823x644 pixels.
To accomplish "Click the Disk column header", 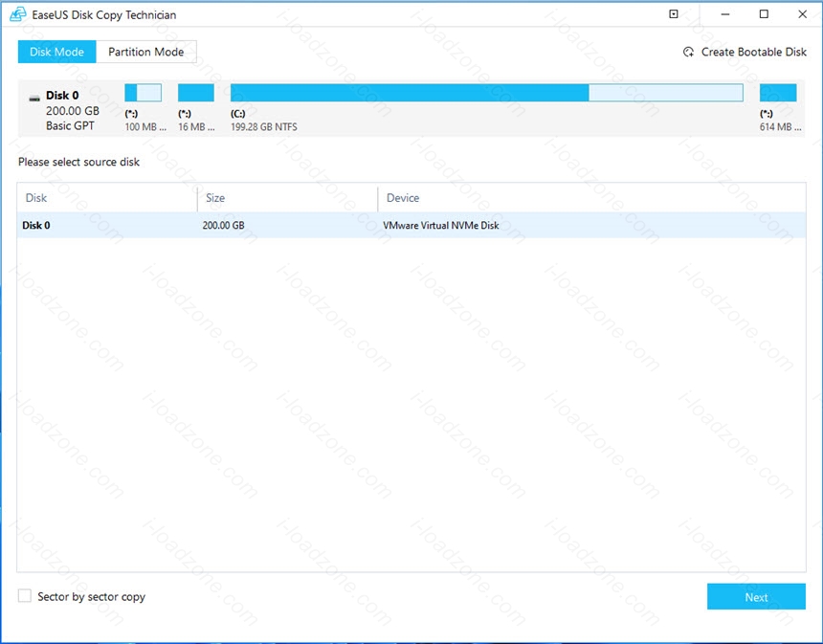I will (x=36, y=198).
